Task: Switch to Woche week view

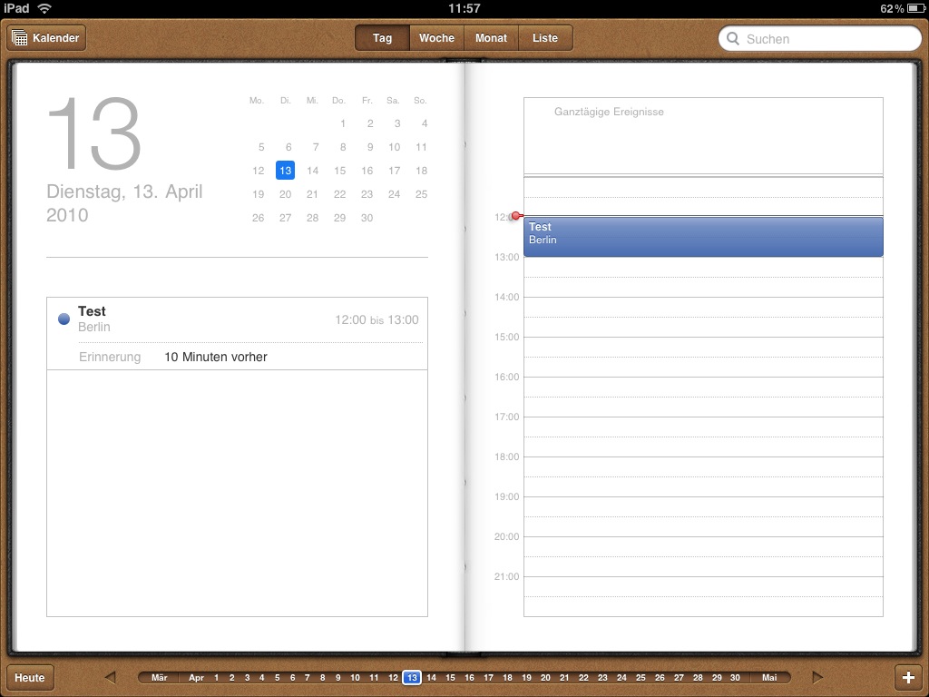Action: tap(436, 38)
